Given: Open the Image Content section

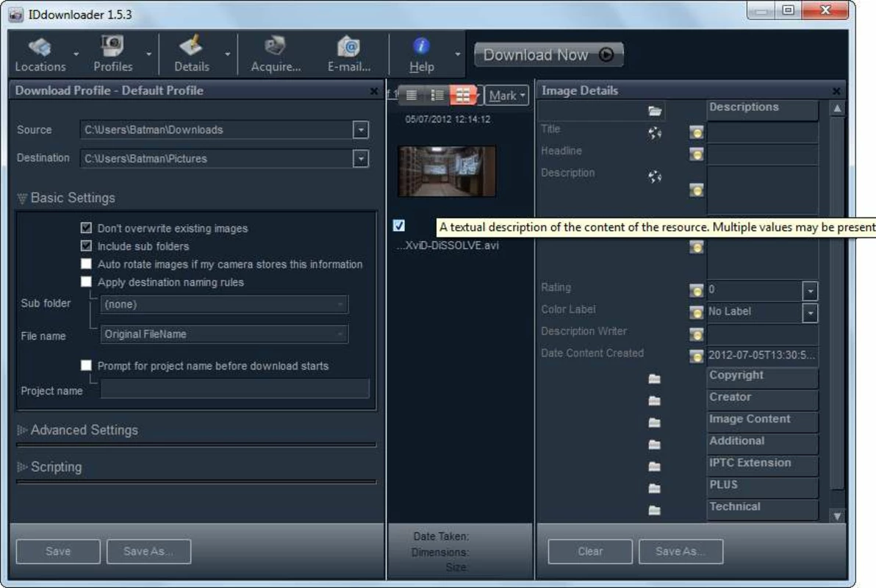Looking at the screenshot, I should (762, 421).
